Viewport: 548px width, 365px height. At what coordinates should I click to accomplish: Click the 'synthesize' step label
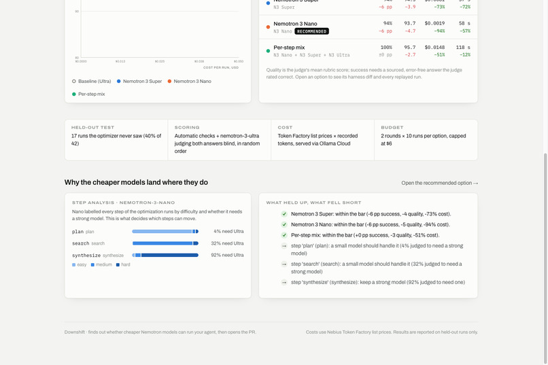click(x=86, y=256)
